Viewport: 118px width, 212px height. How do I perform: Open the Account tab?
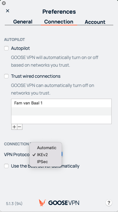95,22
